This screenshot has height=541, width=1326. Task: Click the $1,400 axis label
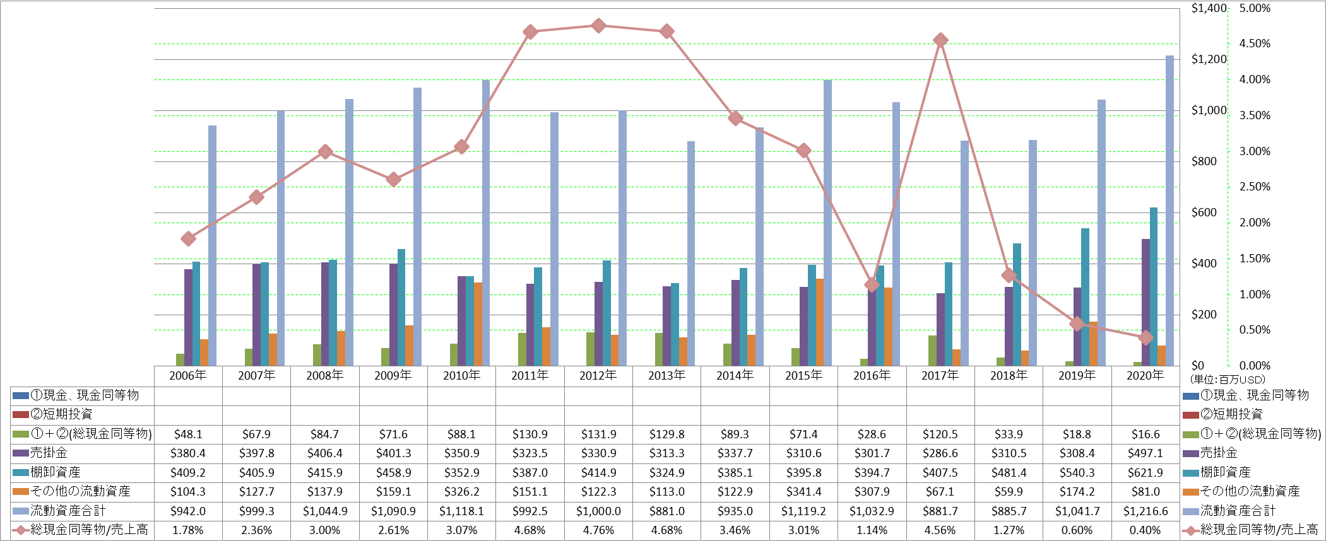click(x=1209, y=8)
